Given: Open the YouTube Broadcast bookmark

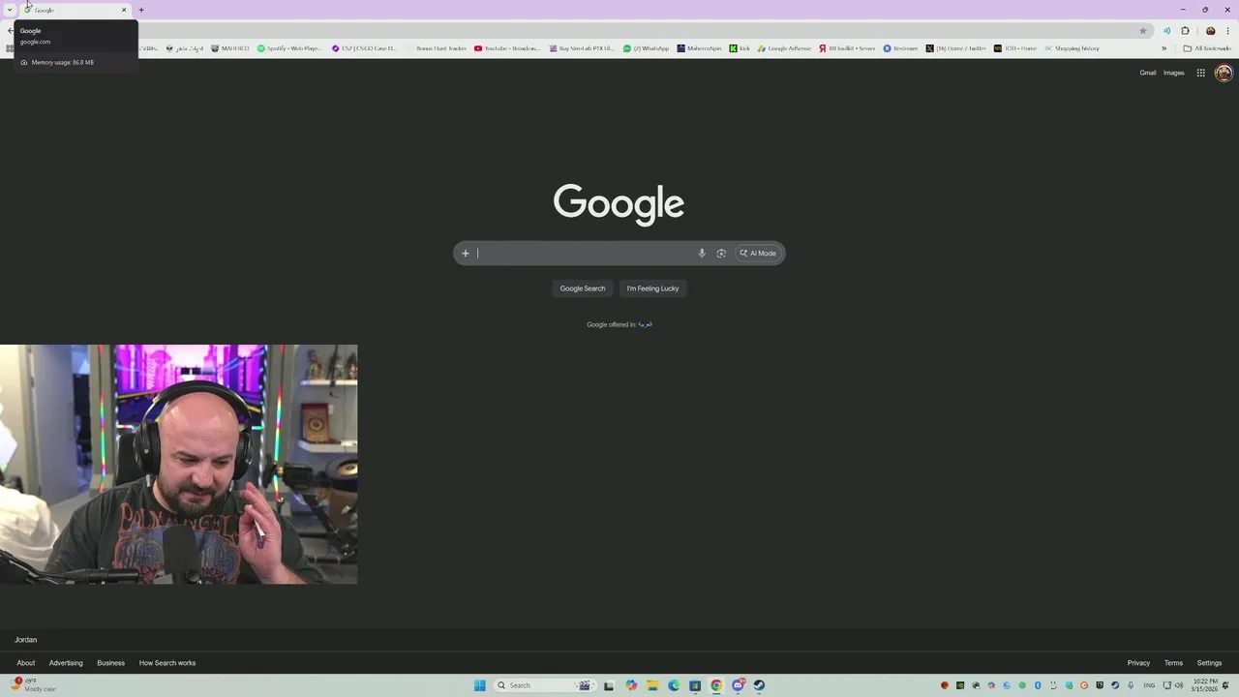Looking at the screenshot, I should (507, 48).
